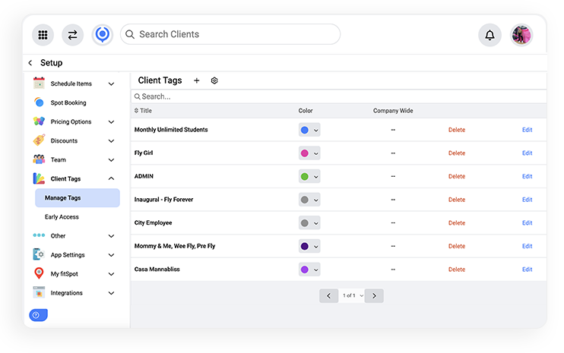Open Integrations menu label

click(x=67, y=293)
